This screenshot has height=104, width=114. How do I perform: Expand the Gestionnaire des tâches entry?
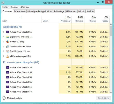click(x=4, y=46)
